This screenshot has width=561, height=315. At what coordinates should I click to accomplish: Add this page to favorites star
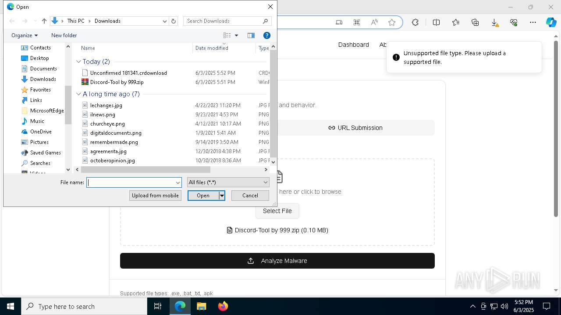(392, 22)
